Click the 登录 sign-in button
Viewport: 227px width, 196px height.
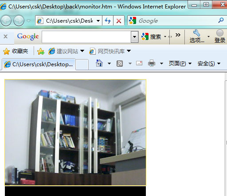[x=220, y=36]
